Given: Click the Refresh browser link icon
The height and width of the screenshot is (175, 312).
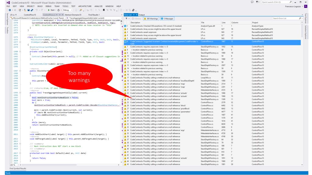Looking at the screenshot, I should pyautogui.click(x=58, y=10).
